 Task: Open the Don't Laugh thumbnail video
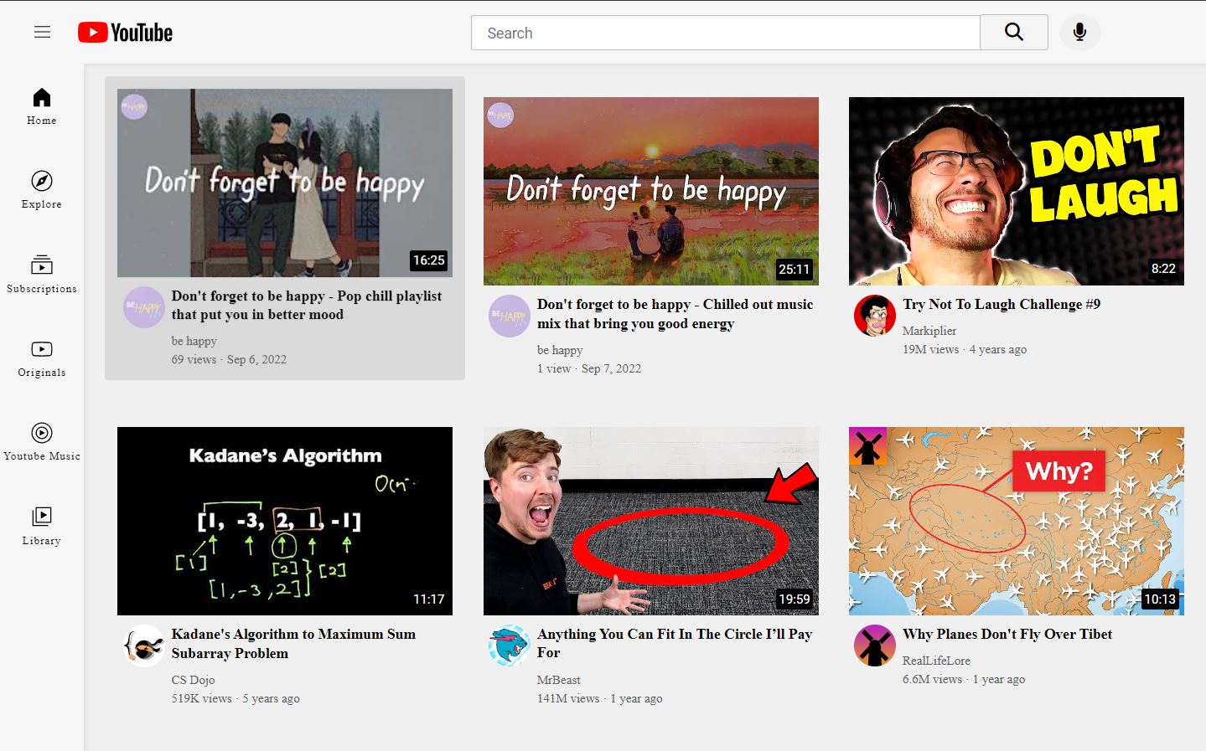pos(1016,191)
